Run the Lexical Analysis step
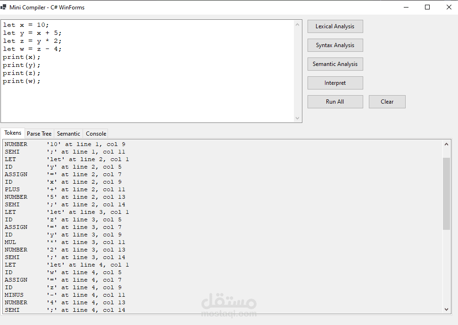 335,26
